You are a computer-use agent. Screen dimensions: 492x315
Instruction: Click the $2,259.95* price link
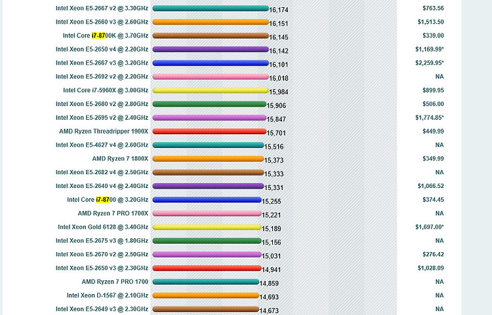tap(430, 63)
